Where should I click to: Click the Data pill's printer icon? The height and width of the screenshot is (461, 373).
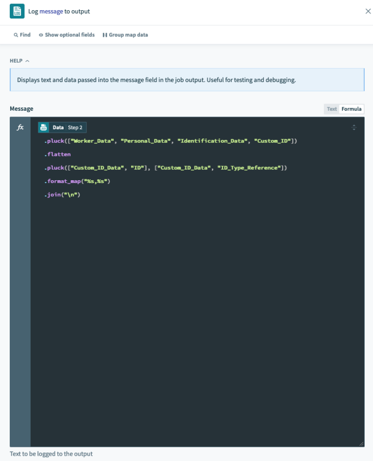(44, 127)
